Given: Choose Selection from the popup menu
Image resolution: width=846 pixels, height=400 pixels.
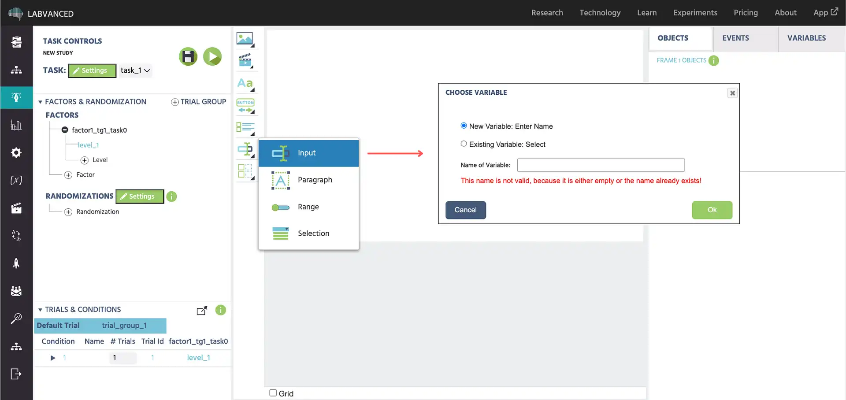Looking at the screenshot, I should tap(308, 233).
